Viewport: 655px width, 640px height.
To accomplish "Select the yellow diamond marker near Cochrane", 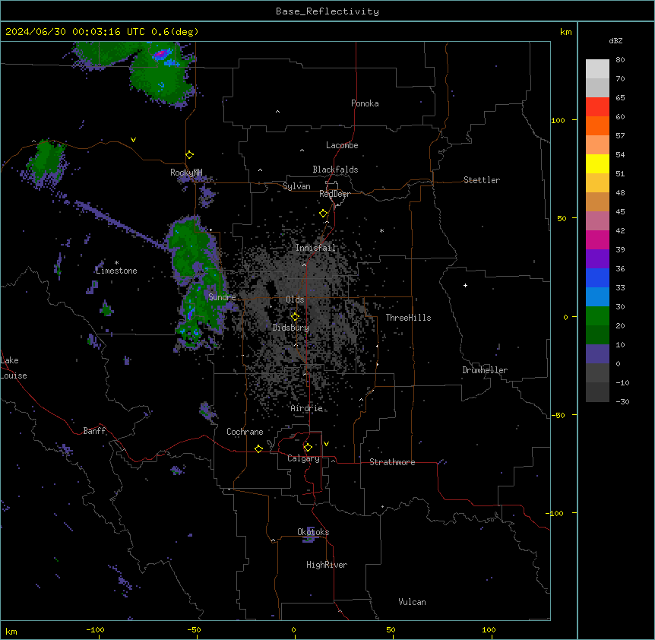I will (258, 448).
